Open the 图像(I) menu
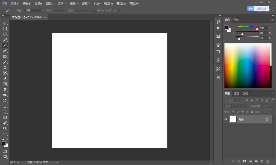 tap(39, 4)
